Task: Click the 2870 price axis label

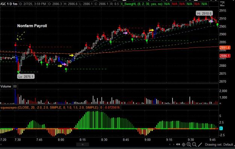Action: pyautogui.click(x=223, y=82)
